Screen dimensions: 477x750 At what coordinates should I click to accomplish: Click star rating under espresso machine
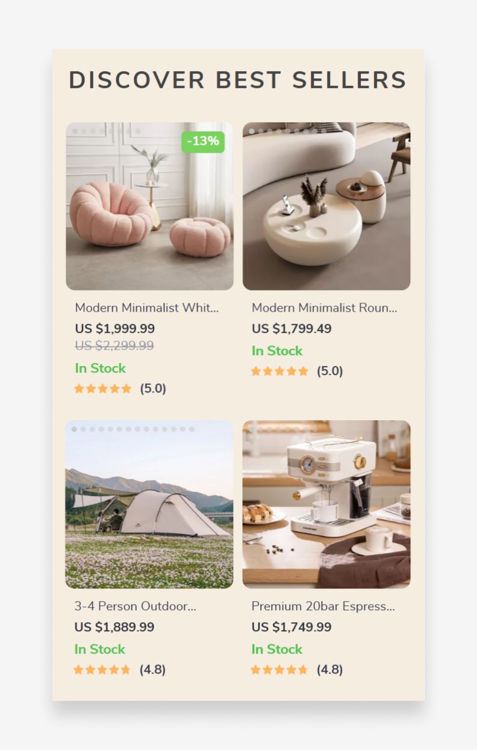(x=279, y=670)
